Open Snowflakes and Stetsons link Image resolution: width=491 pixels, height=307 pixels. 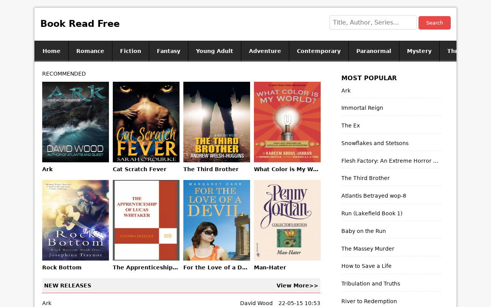pos(375,143)
